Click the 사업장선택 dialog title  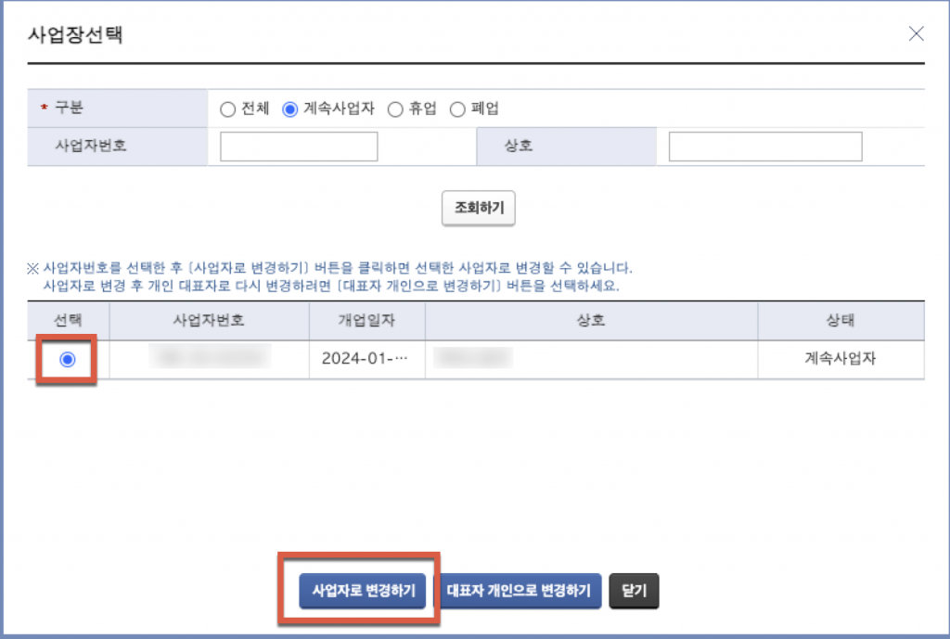pyautogui.click(x=76, y=34)
